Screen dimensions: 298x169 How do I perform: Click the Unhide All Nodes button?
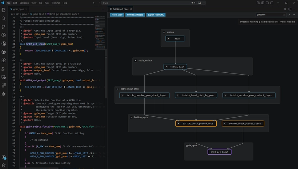coord(135,15)
